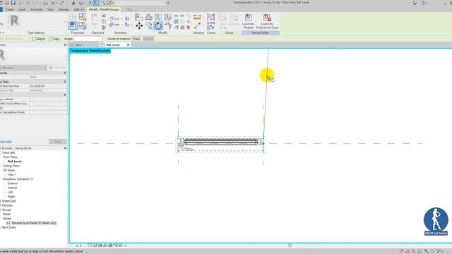Click the Edit Type button
This screenshot has width=452, height=254.
tap(57, 68)
